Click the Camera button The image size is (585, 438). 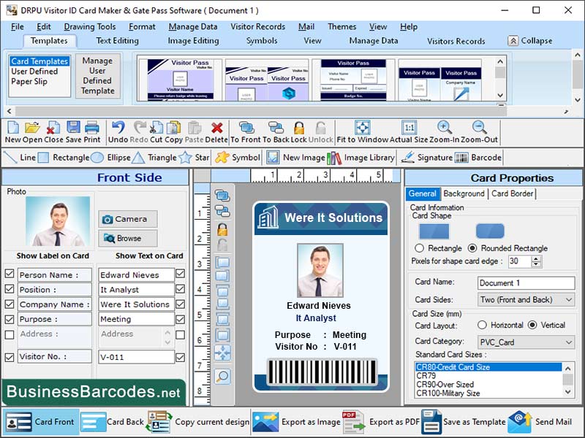[127, 219]
